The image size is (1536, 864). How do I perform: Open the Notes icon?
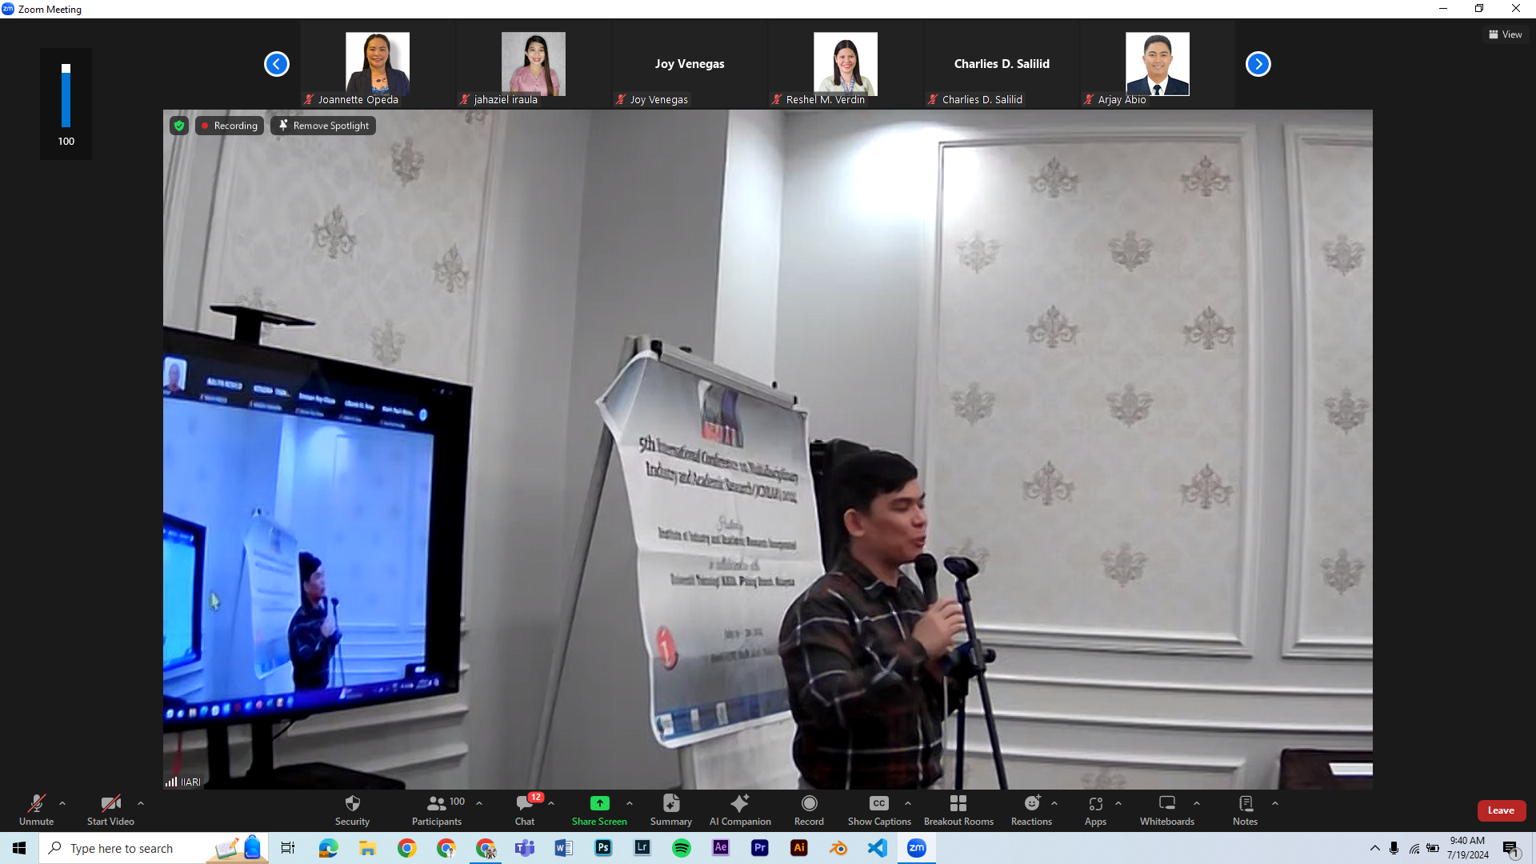(1245, 804)
